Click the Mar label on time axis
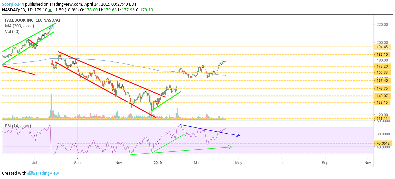 click(x=197, y=163)
